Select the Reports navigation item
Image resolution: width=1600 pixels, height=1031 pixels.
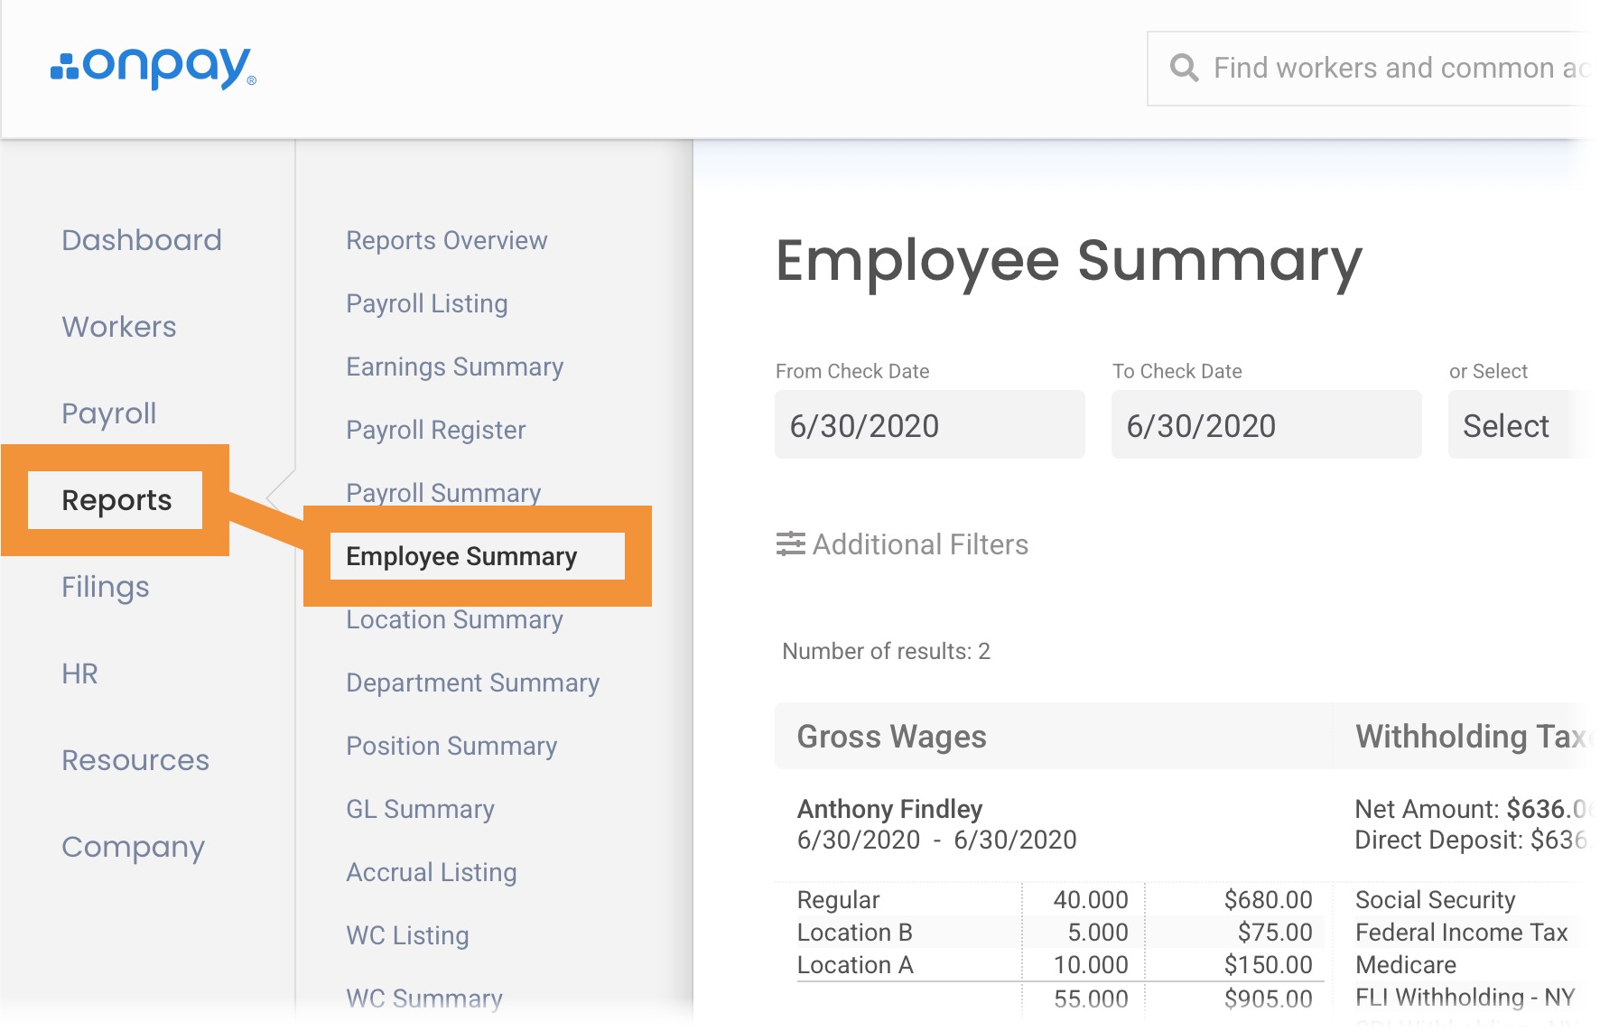pos(116,500)
